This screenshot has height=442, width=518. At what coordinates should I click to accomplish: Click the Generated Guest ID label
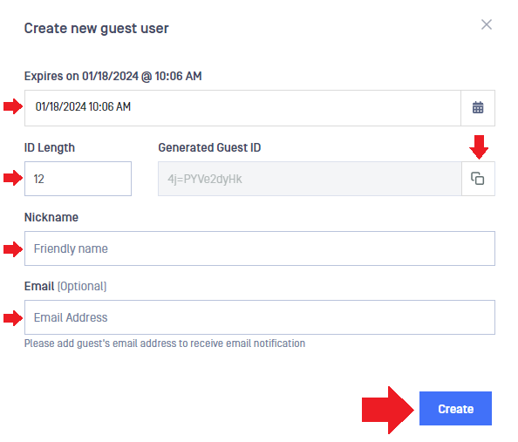[x=209, y=147]
